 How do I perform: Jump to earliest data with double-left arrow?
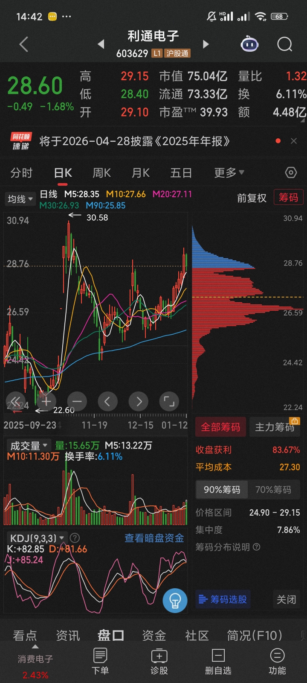(x=16, y=401)
